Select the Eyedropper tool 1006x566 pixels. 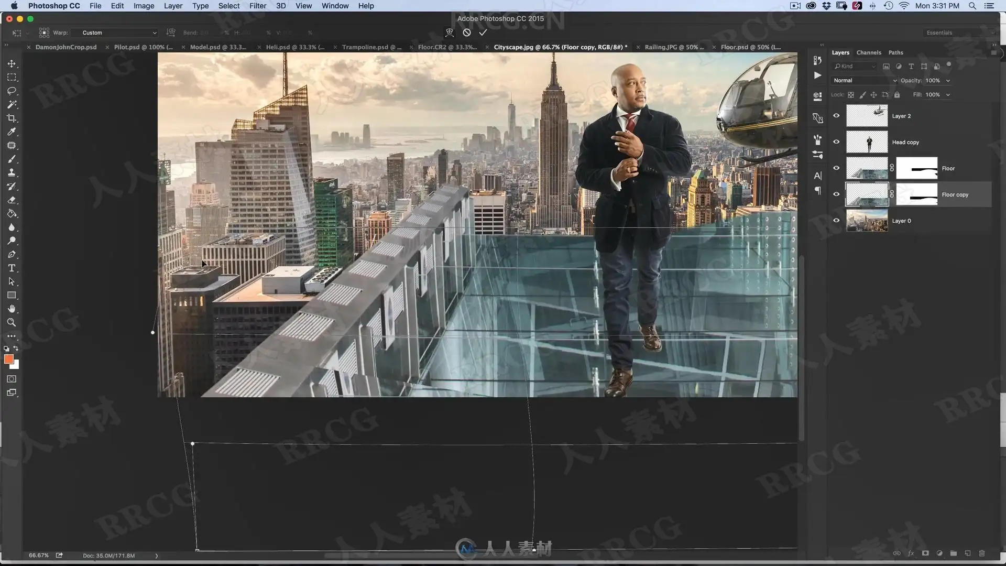12,132
